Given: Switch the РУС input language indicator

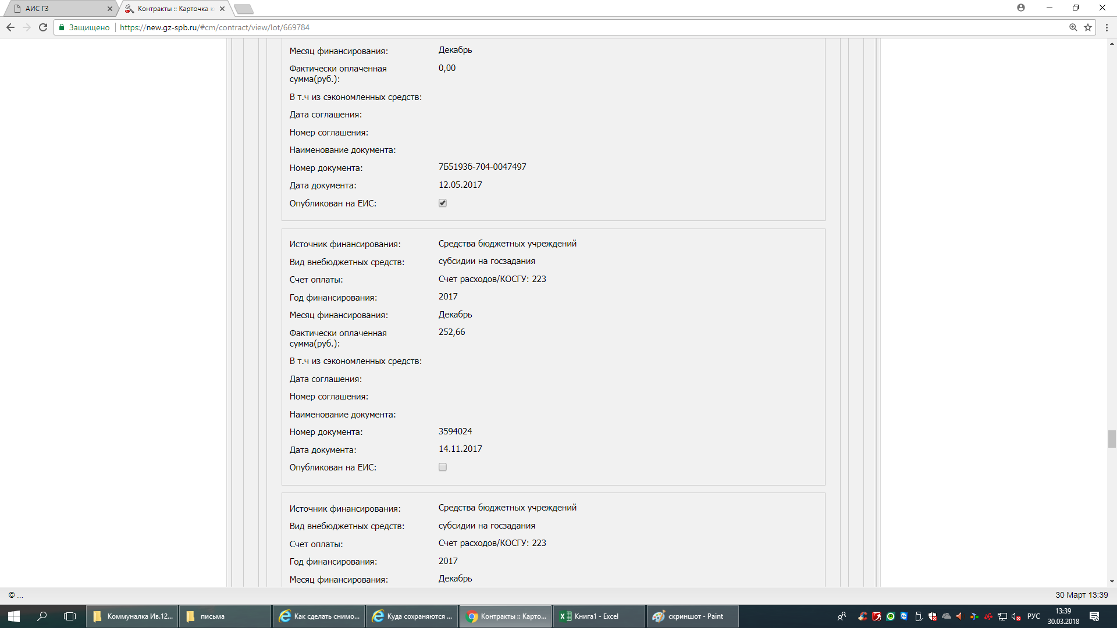Looking at the screenshot, I should (x=1034, y=616).
